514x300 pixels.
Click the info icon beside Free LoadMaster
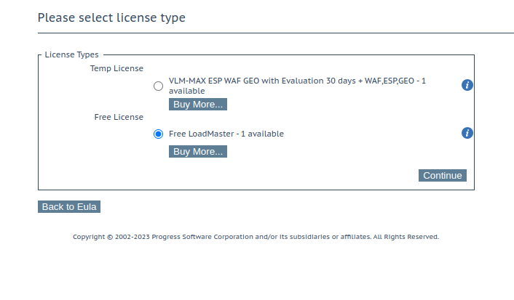pyautogui.click(x=467, y=133)
